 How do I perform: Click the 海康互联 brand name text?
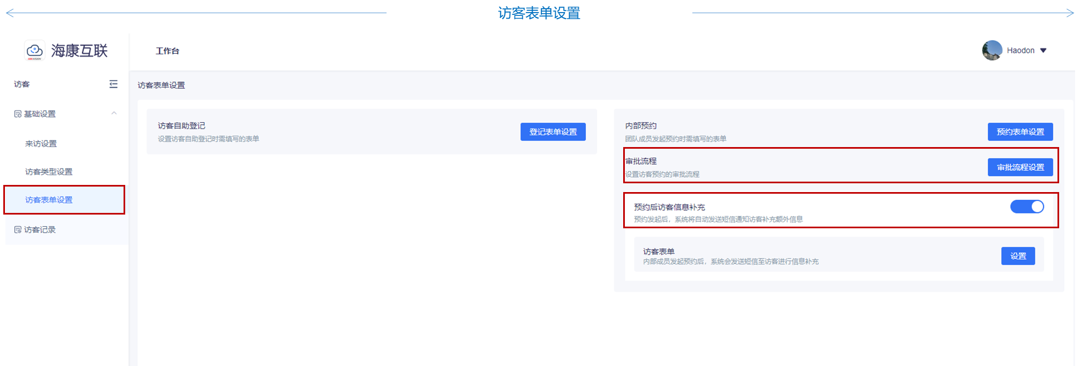pos(80,51)
